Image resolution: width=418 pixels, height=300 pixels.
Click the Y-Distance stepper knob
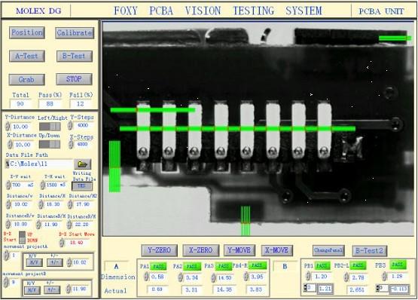coord(8,127)
